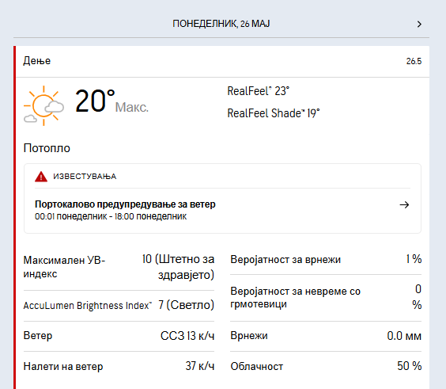The height and width of the screenshot is (389, 446).
Task: Click the Понеделник, 26 мај date header
Action: click(221, 24)
